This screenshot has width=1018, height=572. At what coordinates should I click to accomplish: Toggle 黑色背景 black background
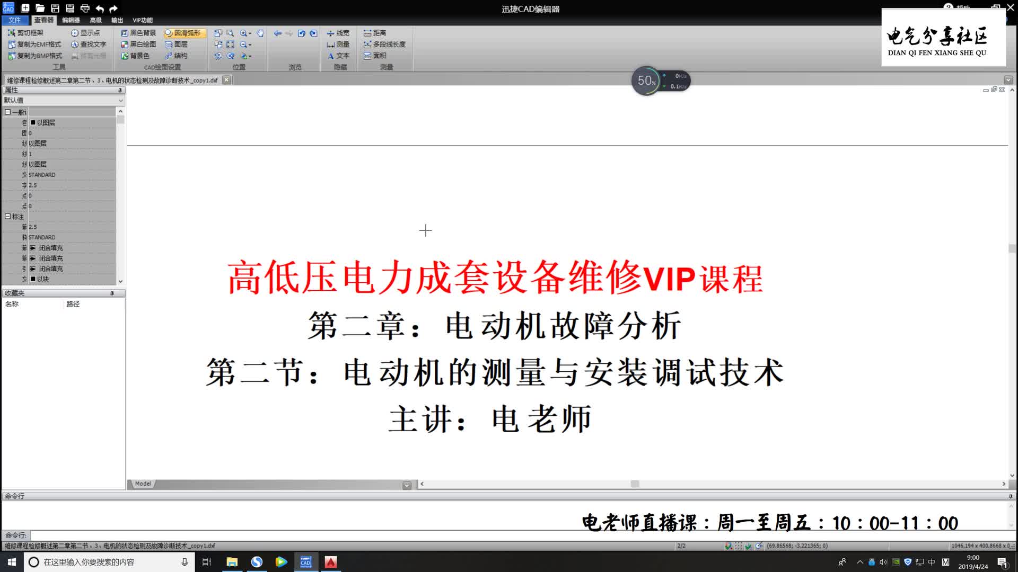[138, 33]
